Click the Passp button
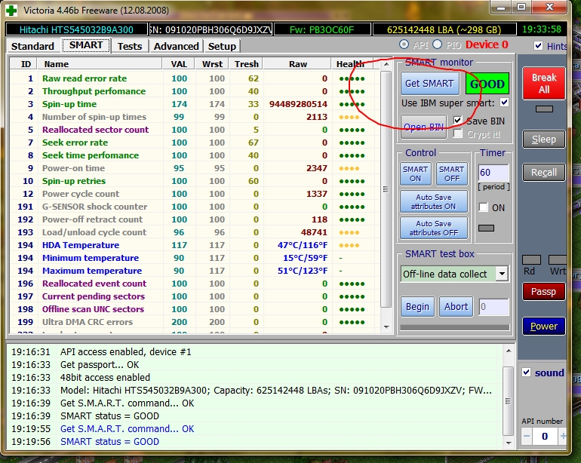Viewport: 581px width, 463px height. [544, 292]
